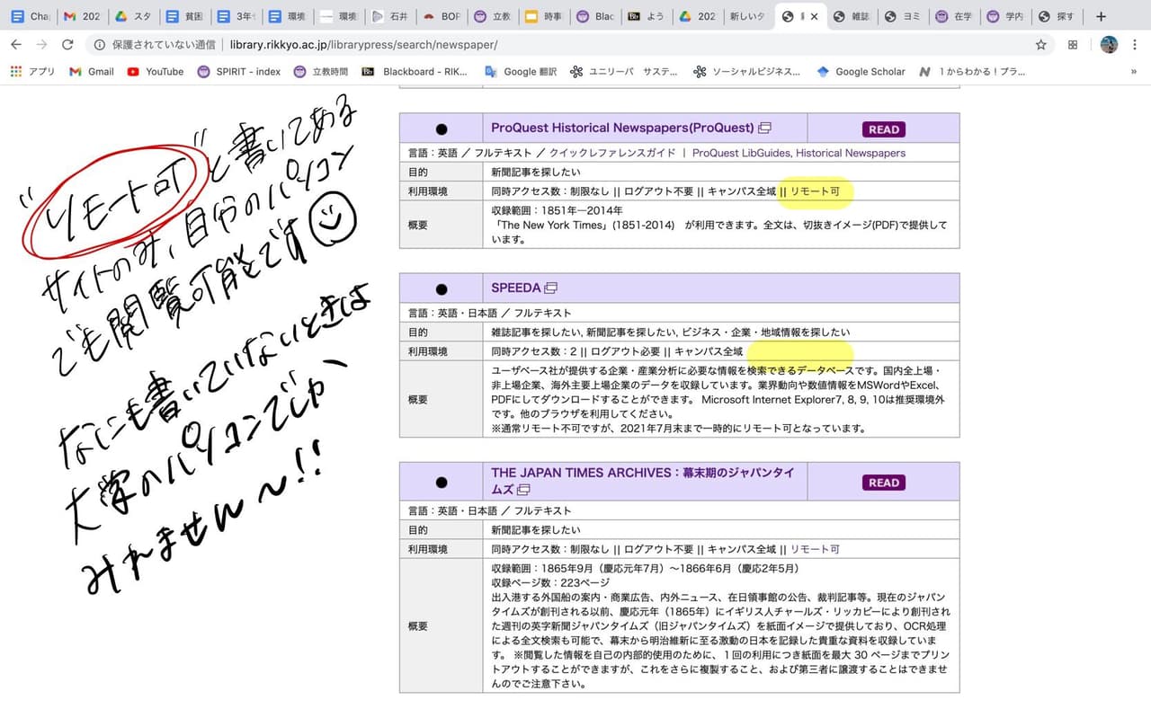Open the アプリ apps shortcut
1151x709 pixels.
click(32, 72)
